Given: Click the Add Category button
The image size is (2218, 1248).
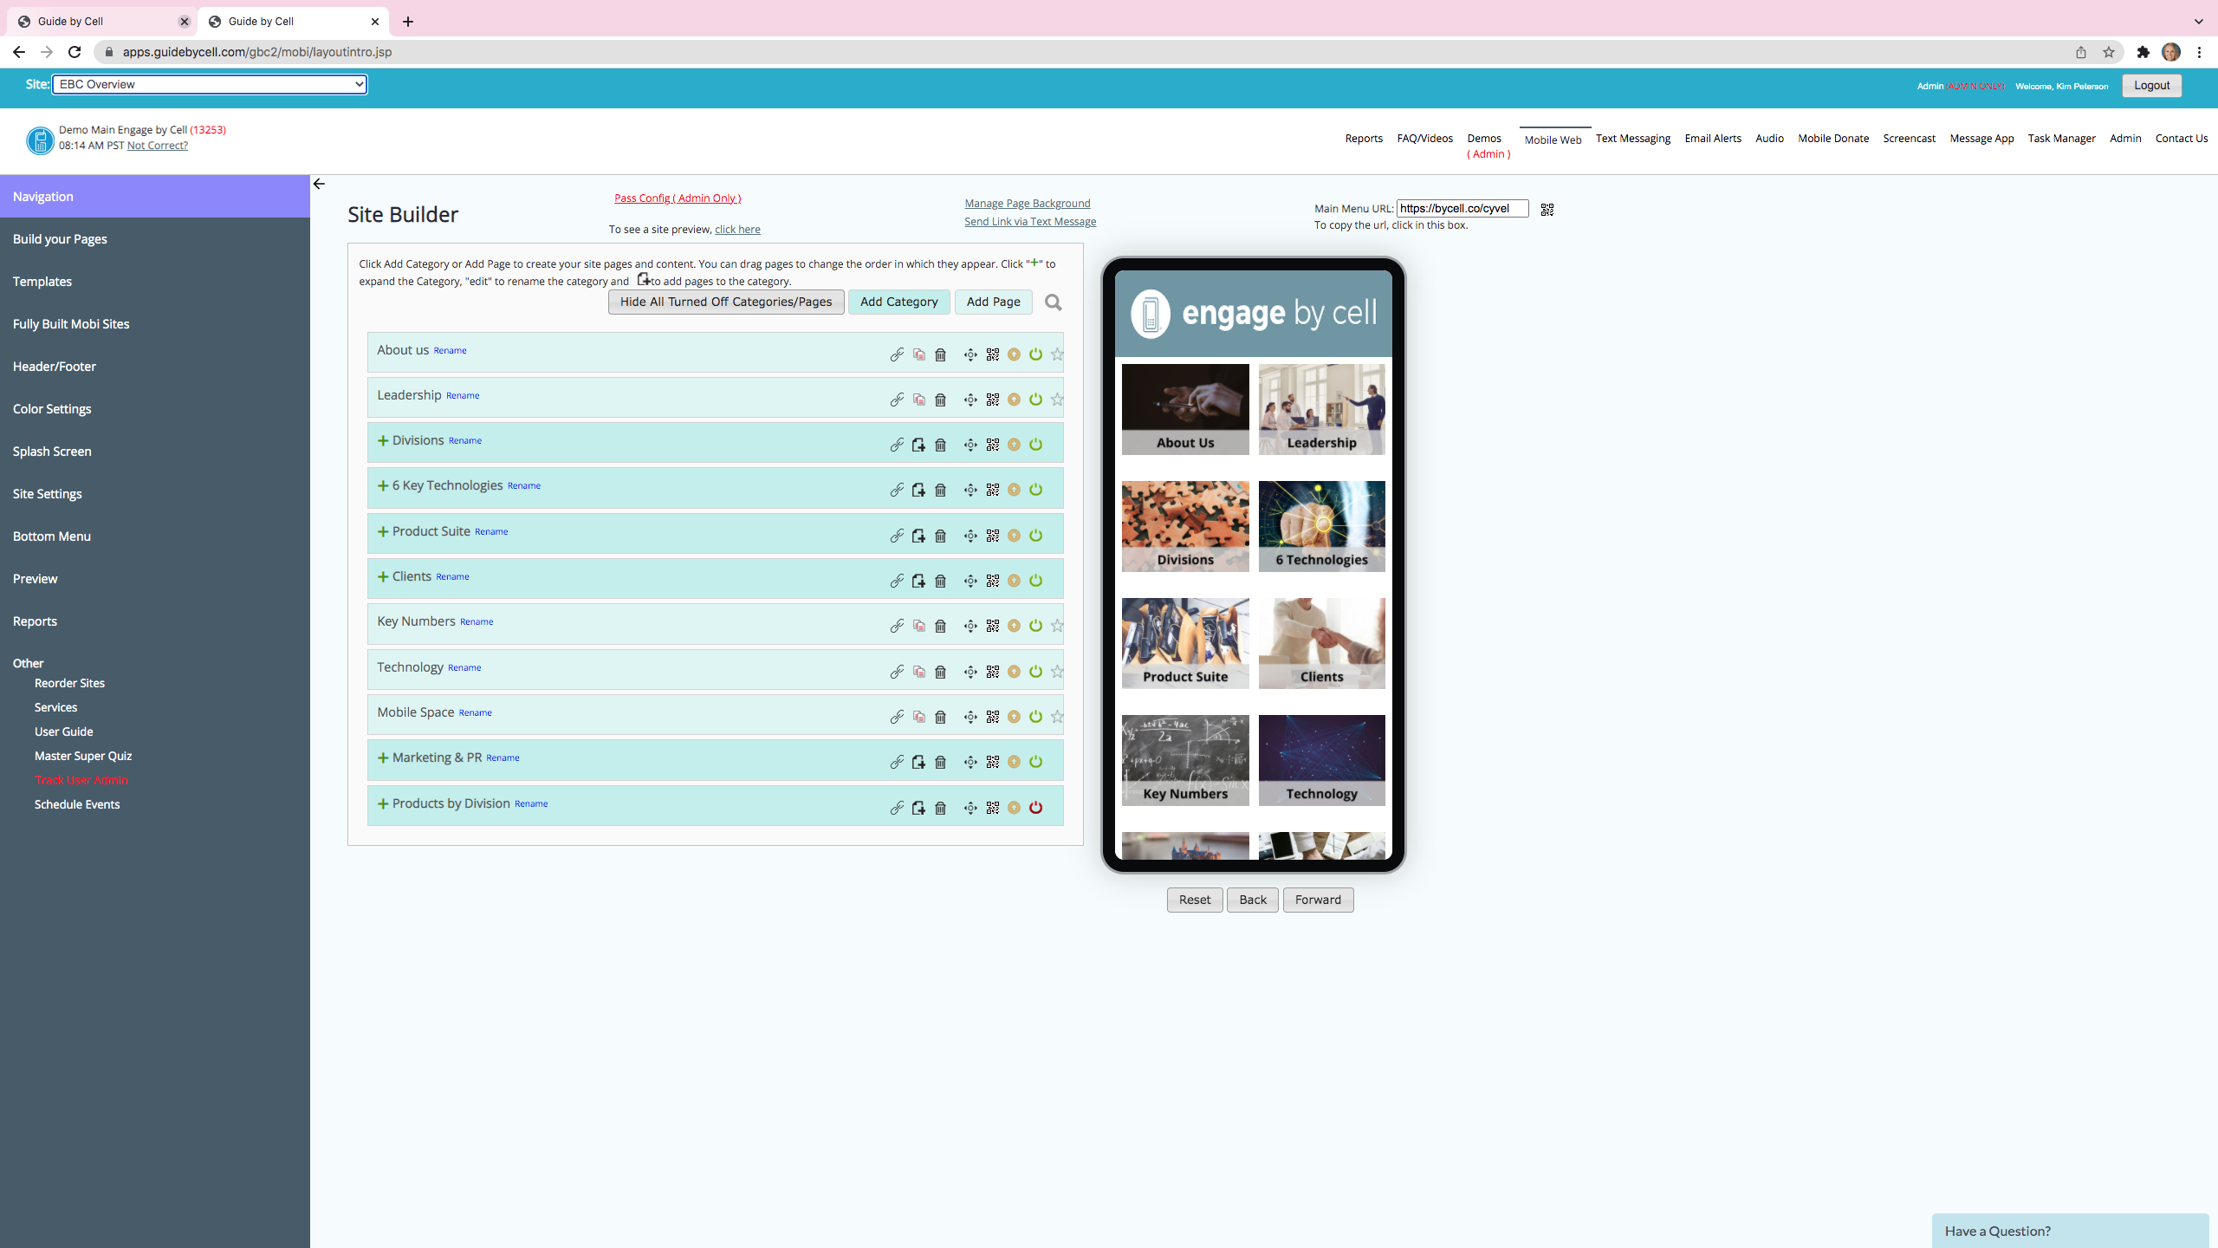Looking at the screenshot, I should click(x=898, y=302).
